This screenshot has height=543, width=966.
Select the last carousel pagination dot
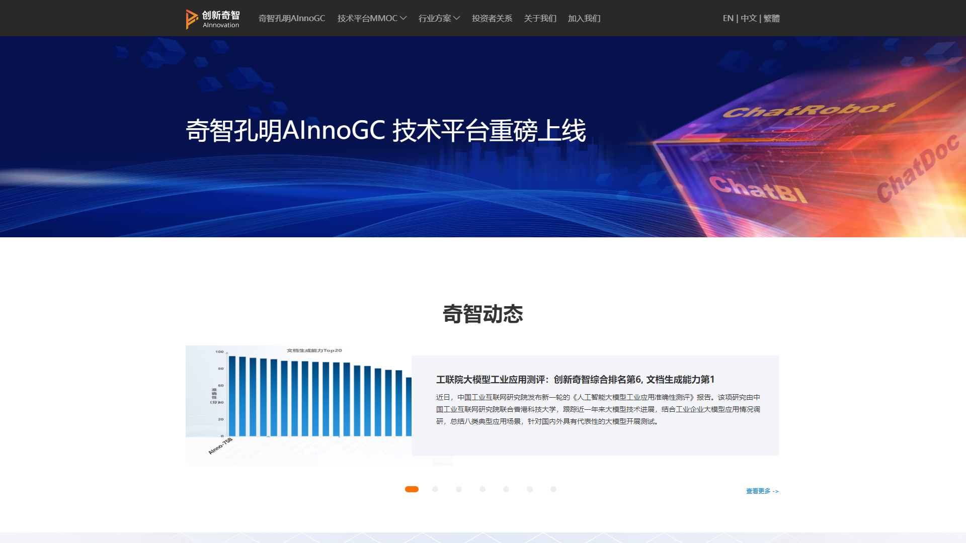(553, 488)
